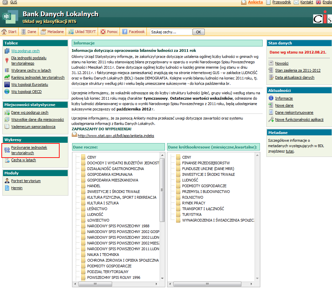Expand KULTURA I SZTUKA folder
Viewport: 332px width, 298px height.
click(x=83, y=203)
